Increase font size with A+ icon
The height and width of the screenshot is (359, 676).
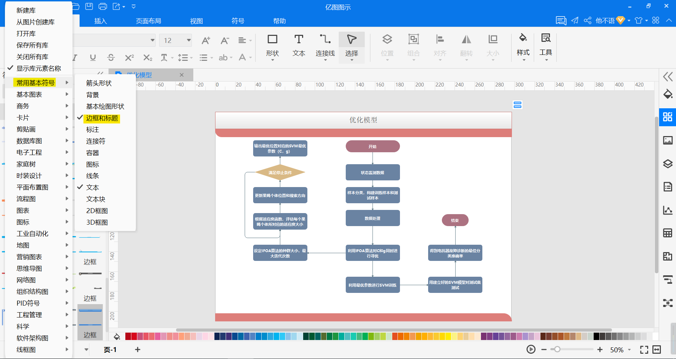206,40
